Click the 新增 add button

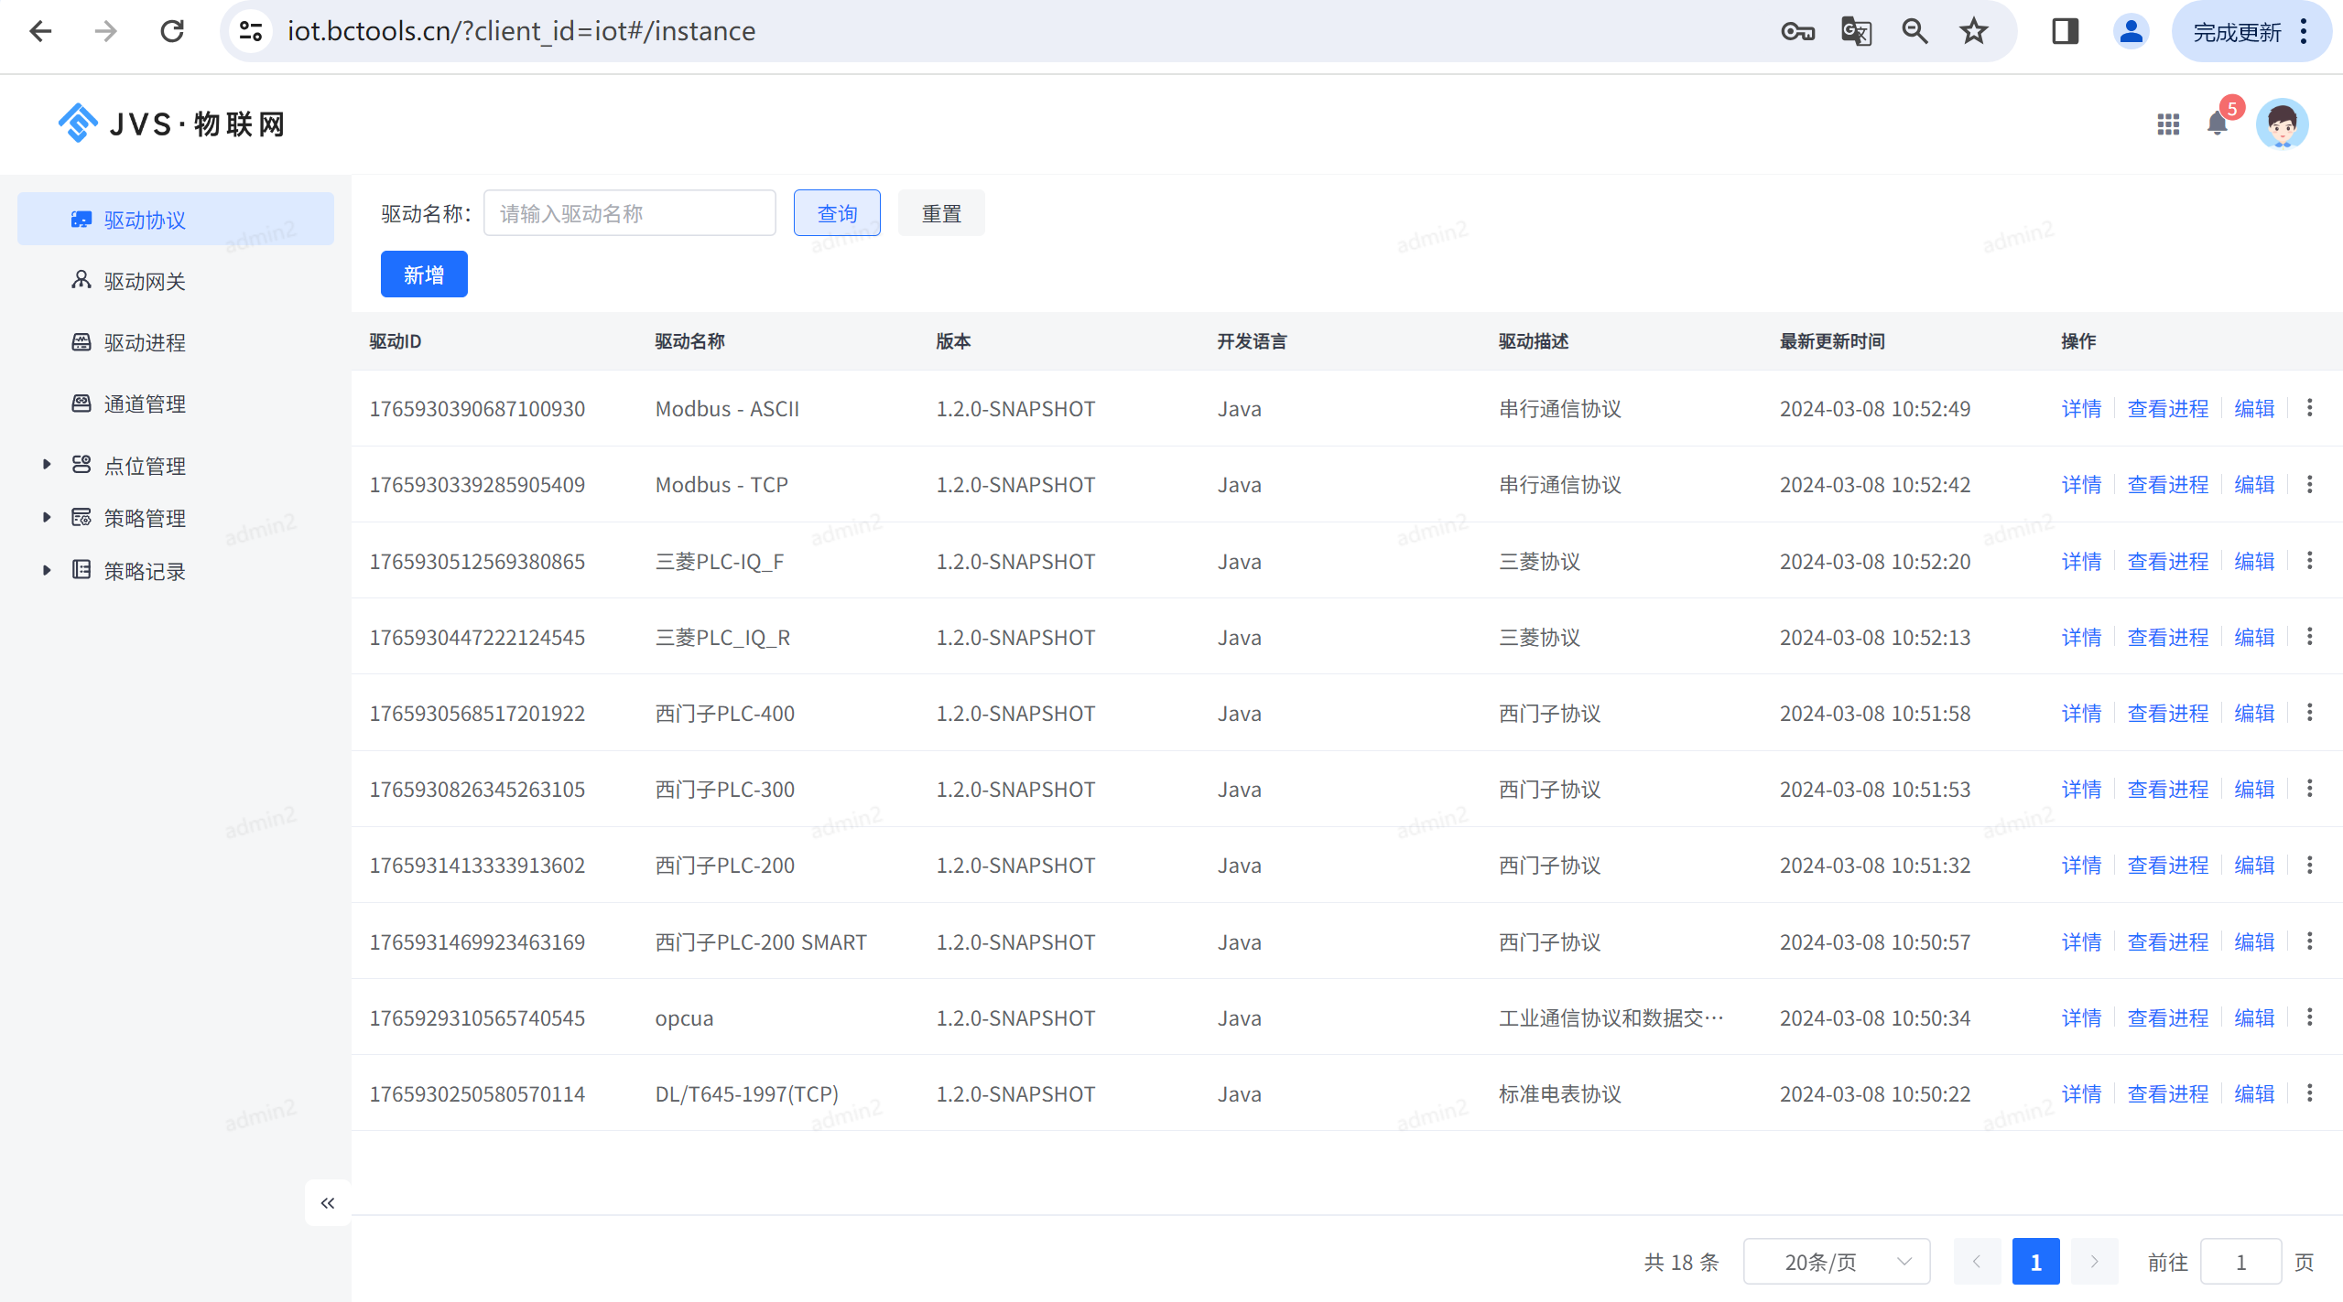tap(424, 274)
